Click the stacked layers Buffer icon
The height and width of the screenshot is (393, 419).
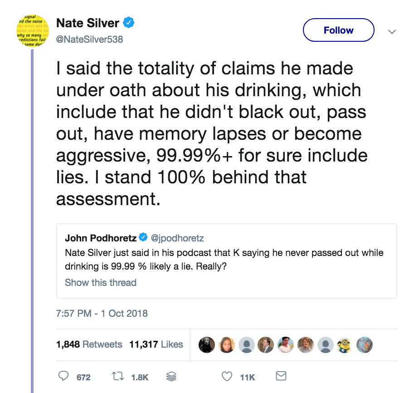coord(171,376)
